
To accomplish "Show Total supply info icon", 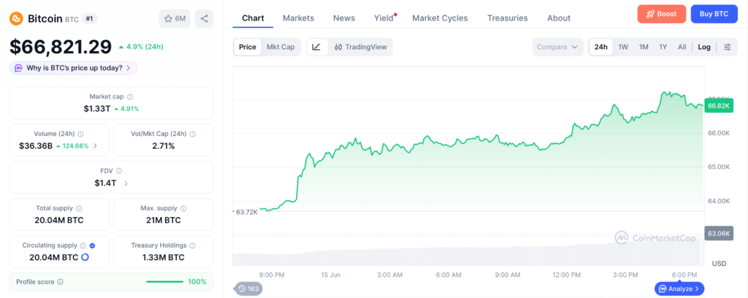I will 79,208.
